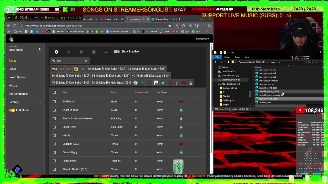Open the quick access toolbar dropdown in Explorer
Screen dimensions: 328x184
(x=228, y=52)
